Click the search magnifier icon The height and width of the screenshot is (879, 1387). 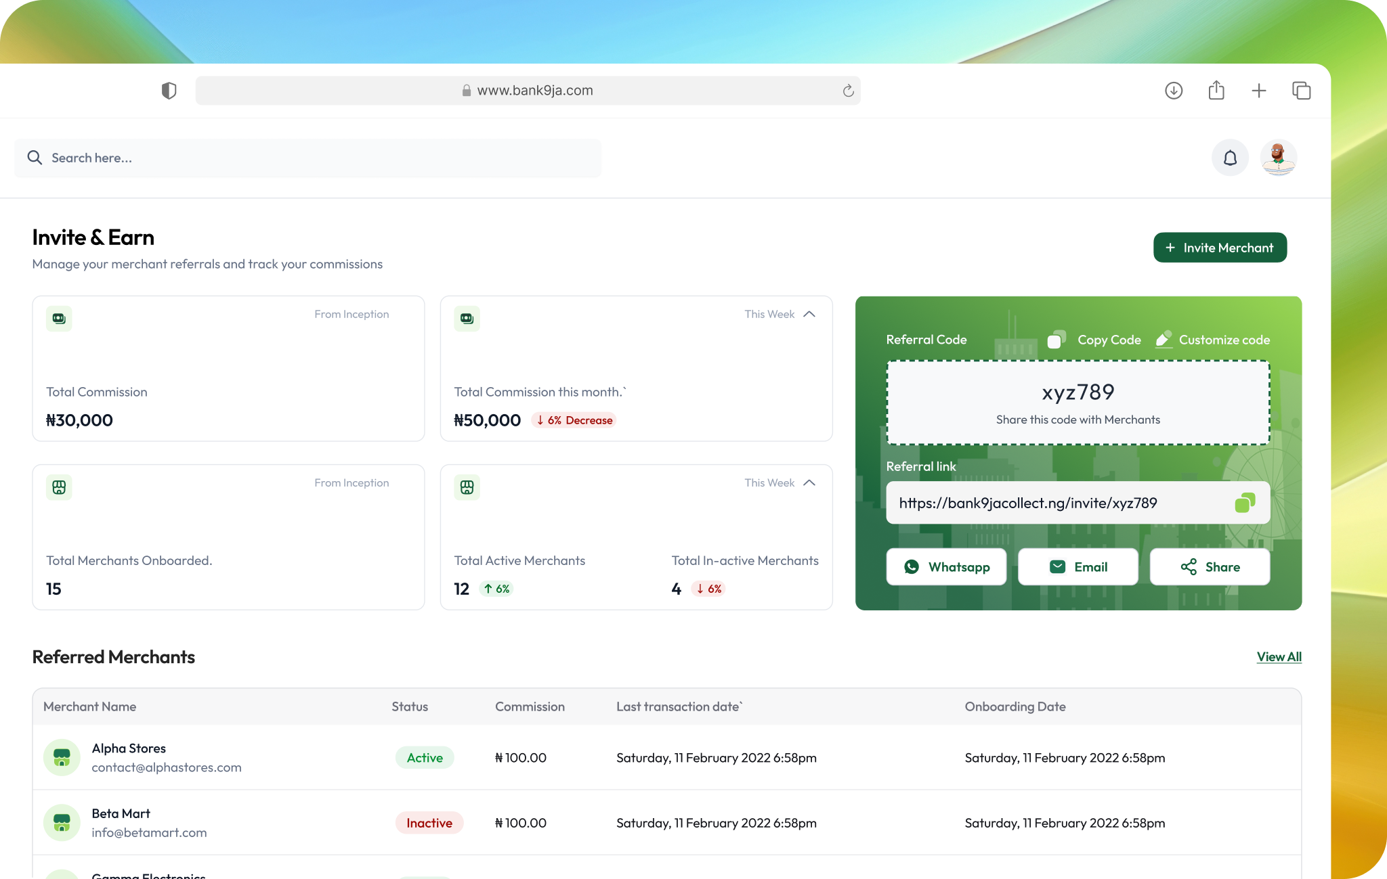[x=35, y=158]
